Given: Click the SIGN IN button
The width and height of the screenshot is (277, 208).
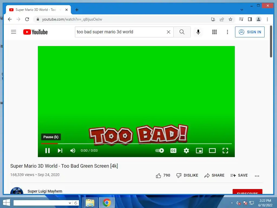Looking at the screenshot, I should pos(250,32).
